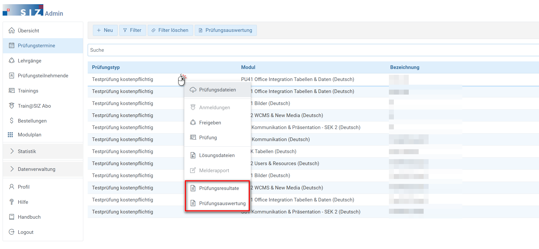Select row PU41 Office Integration Tabellen & Daten

coord(313,79)
